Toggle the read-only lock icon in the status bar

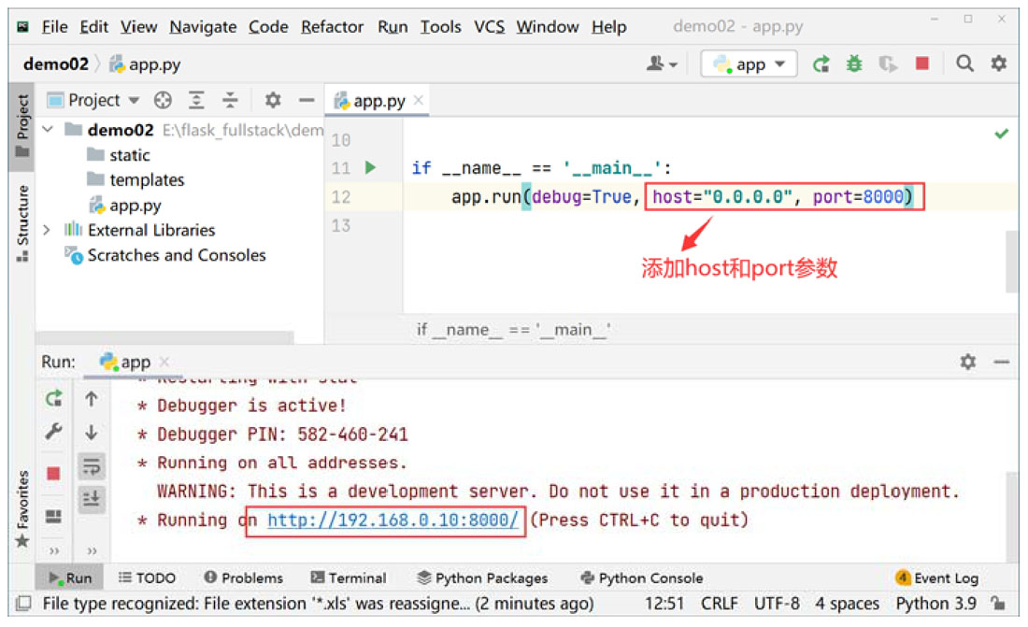[998, 604]
